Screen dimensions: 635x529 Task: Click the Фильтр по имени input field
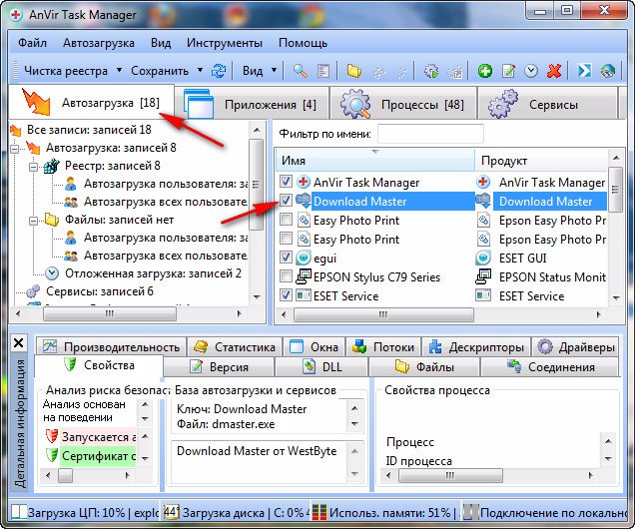430,134
